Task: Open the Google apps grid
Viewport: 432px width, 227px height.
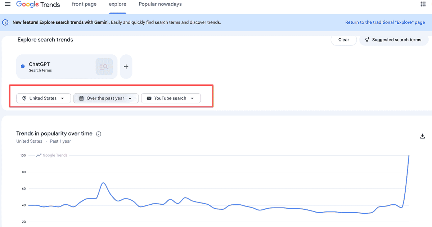Action: coord(423,4)
